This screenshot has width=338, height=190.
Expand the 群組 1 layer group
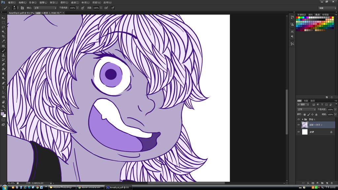click(x=302, y=119)
